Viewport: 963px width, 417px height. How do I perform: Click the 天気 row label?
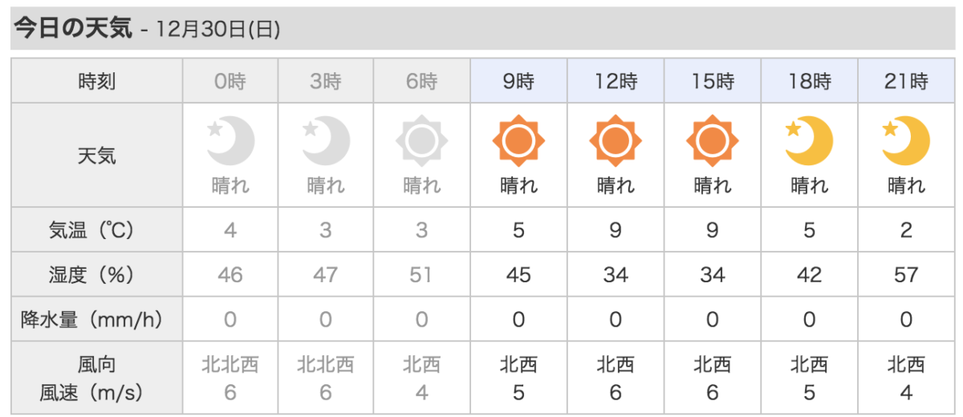pyautogui.click(x=97, y=155)
